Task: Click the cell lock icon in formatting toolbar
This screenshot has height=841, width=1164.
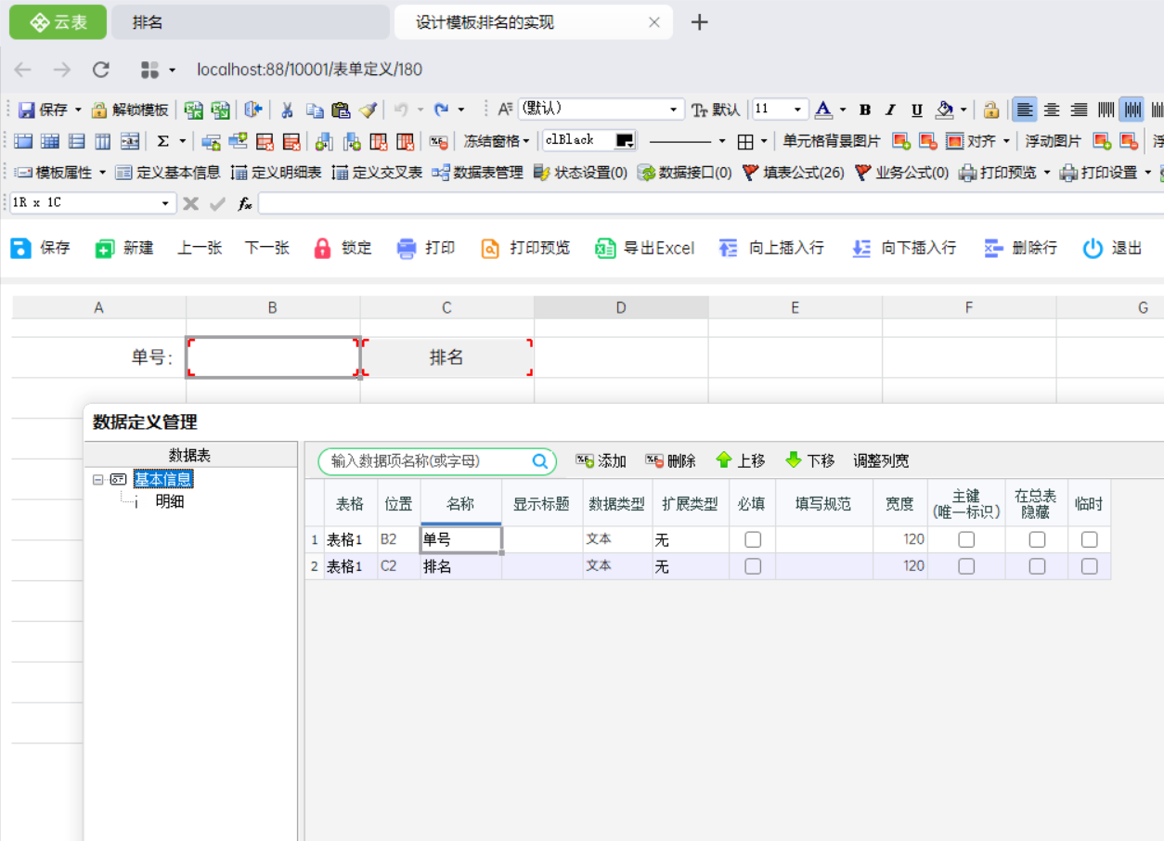Action: point(991,110)
